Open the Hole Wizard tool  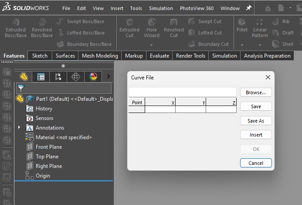coord(152,28)
